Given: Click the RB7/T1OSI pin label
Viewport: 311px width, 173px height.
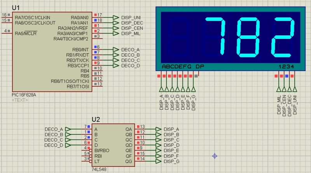Looking at the screenshot, I should [78, 86].
